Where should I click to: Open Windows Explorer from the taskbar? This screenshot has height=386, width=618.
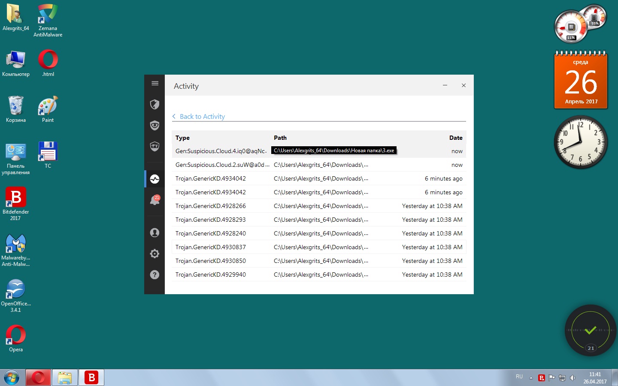tap(65, 377)
